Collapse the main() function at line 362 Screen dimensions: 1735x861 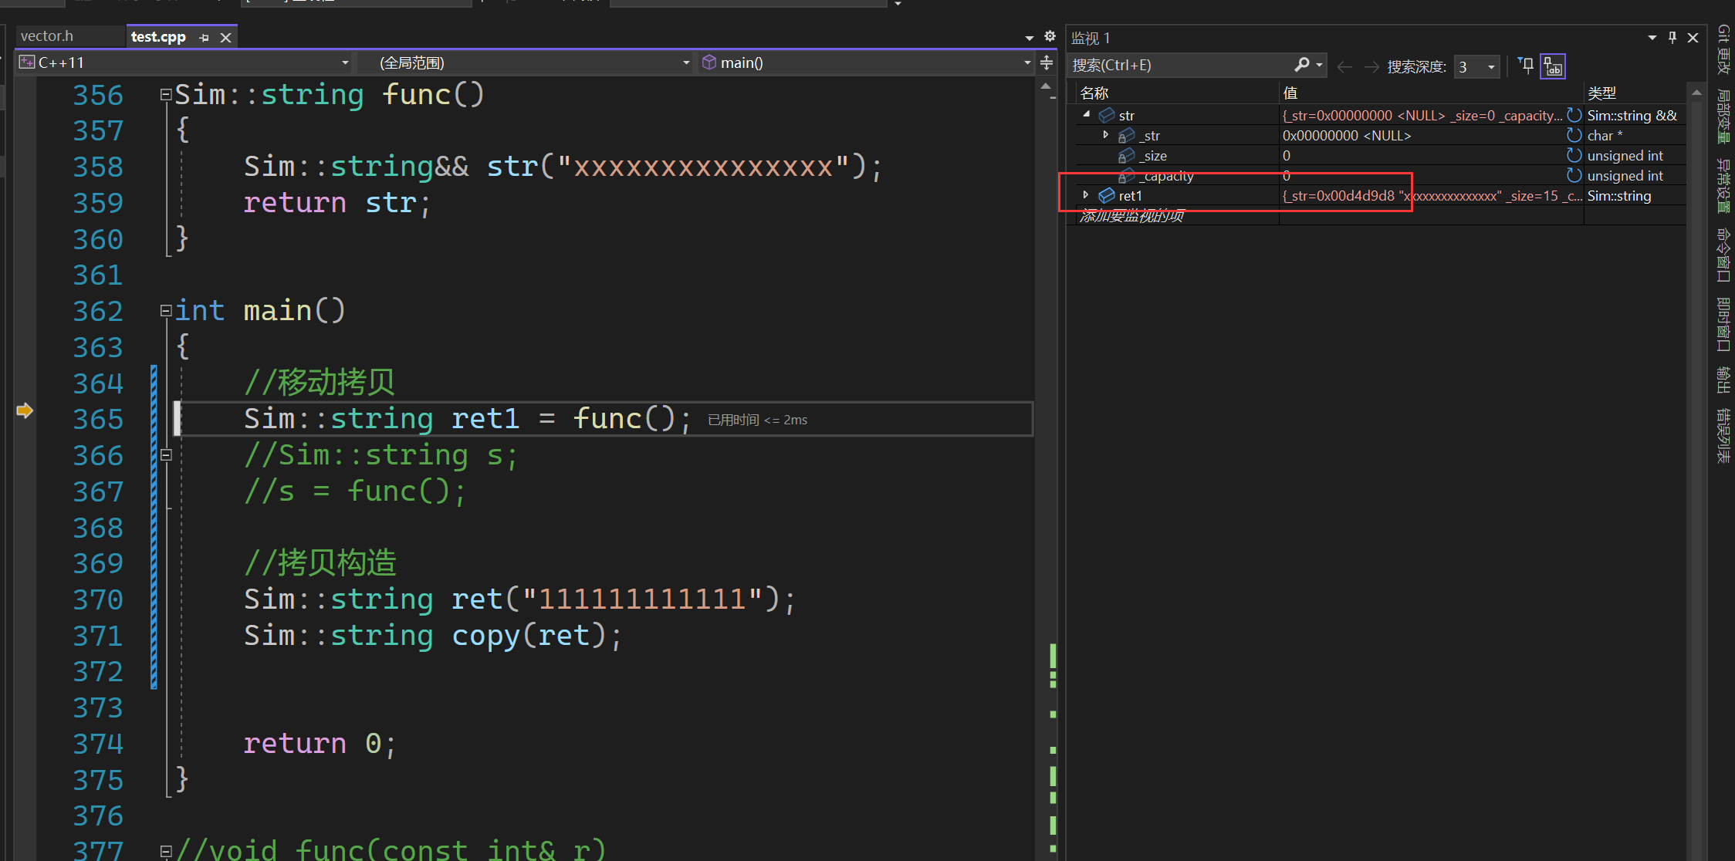point(166,310)
